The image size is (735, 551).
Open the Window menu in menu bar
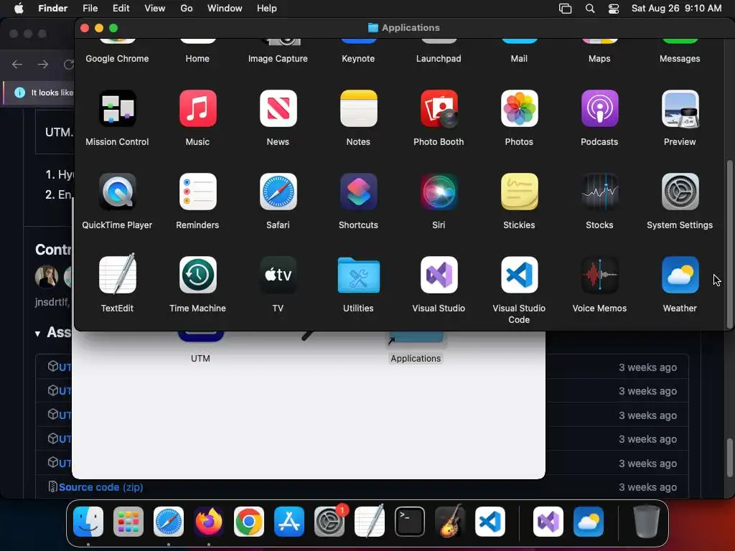225,9
